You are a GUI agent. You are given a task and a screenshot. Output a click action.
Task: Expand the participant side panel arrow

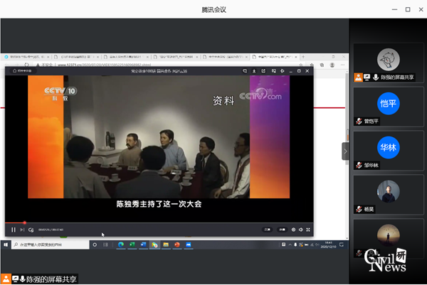click(x=345, y=151)
